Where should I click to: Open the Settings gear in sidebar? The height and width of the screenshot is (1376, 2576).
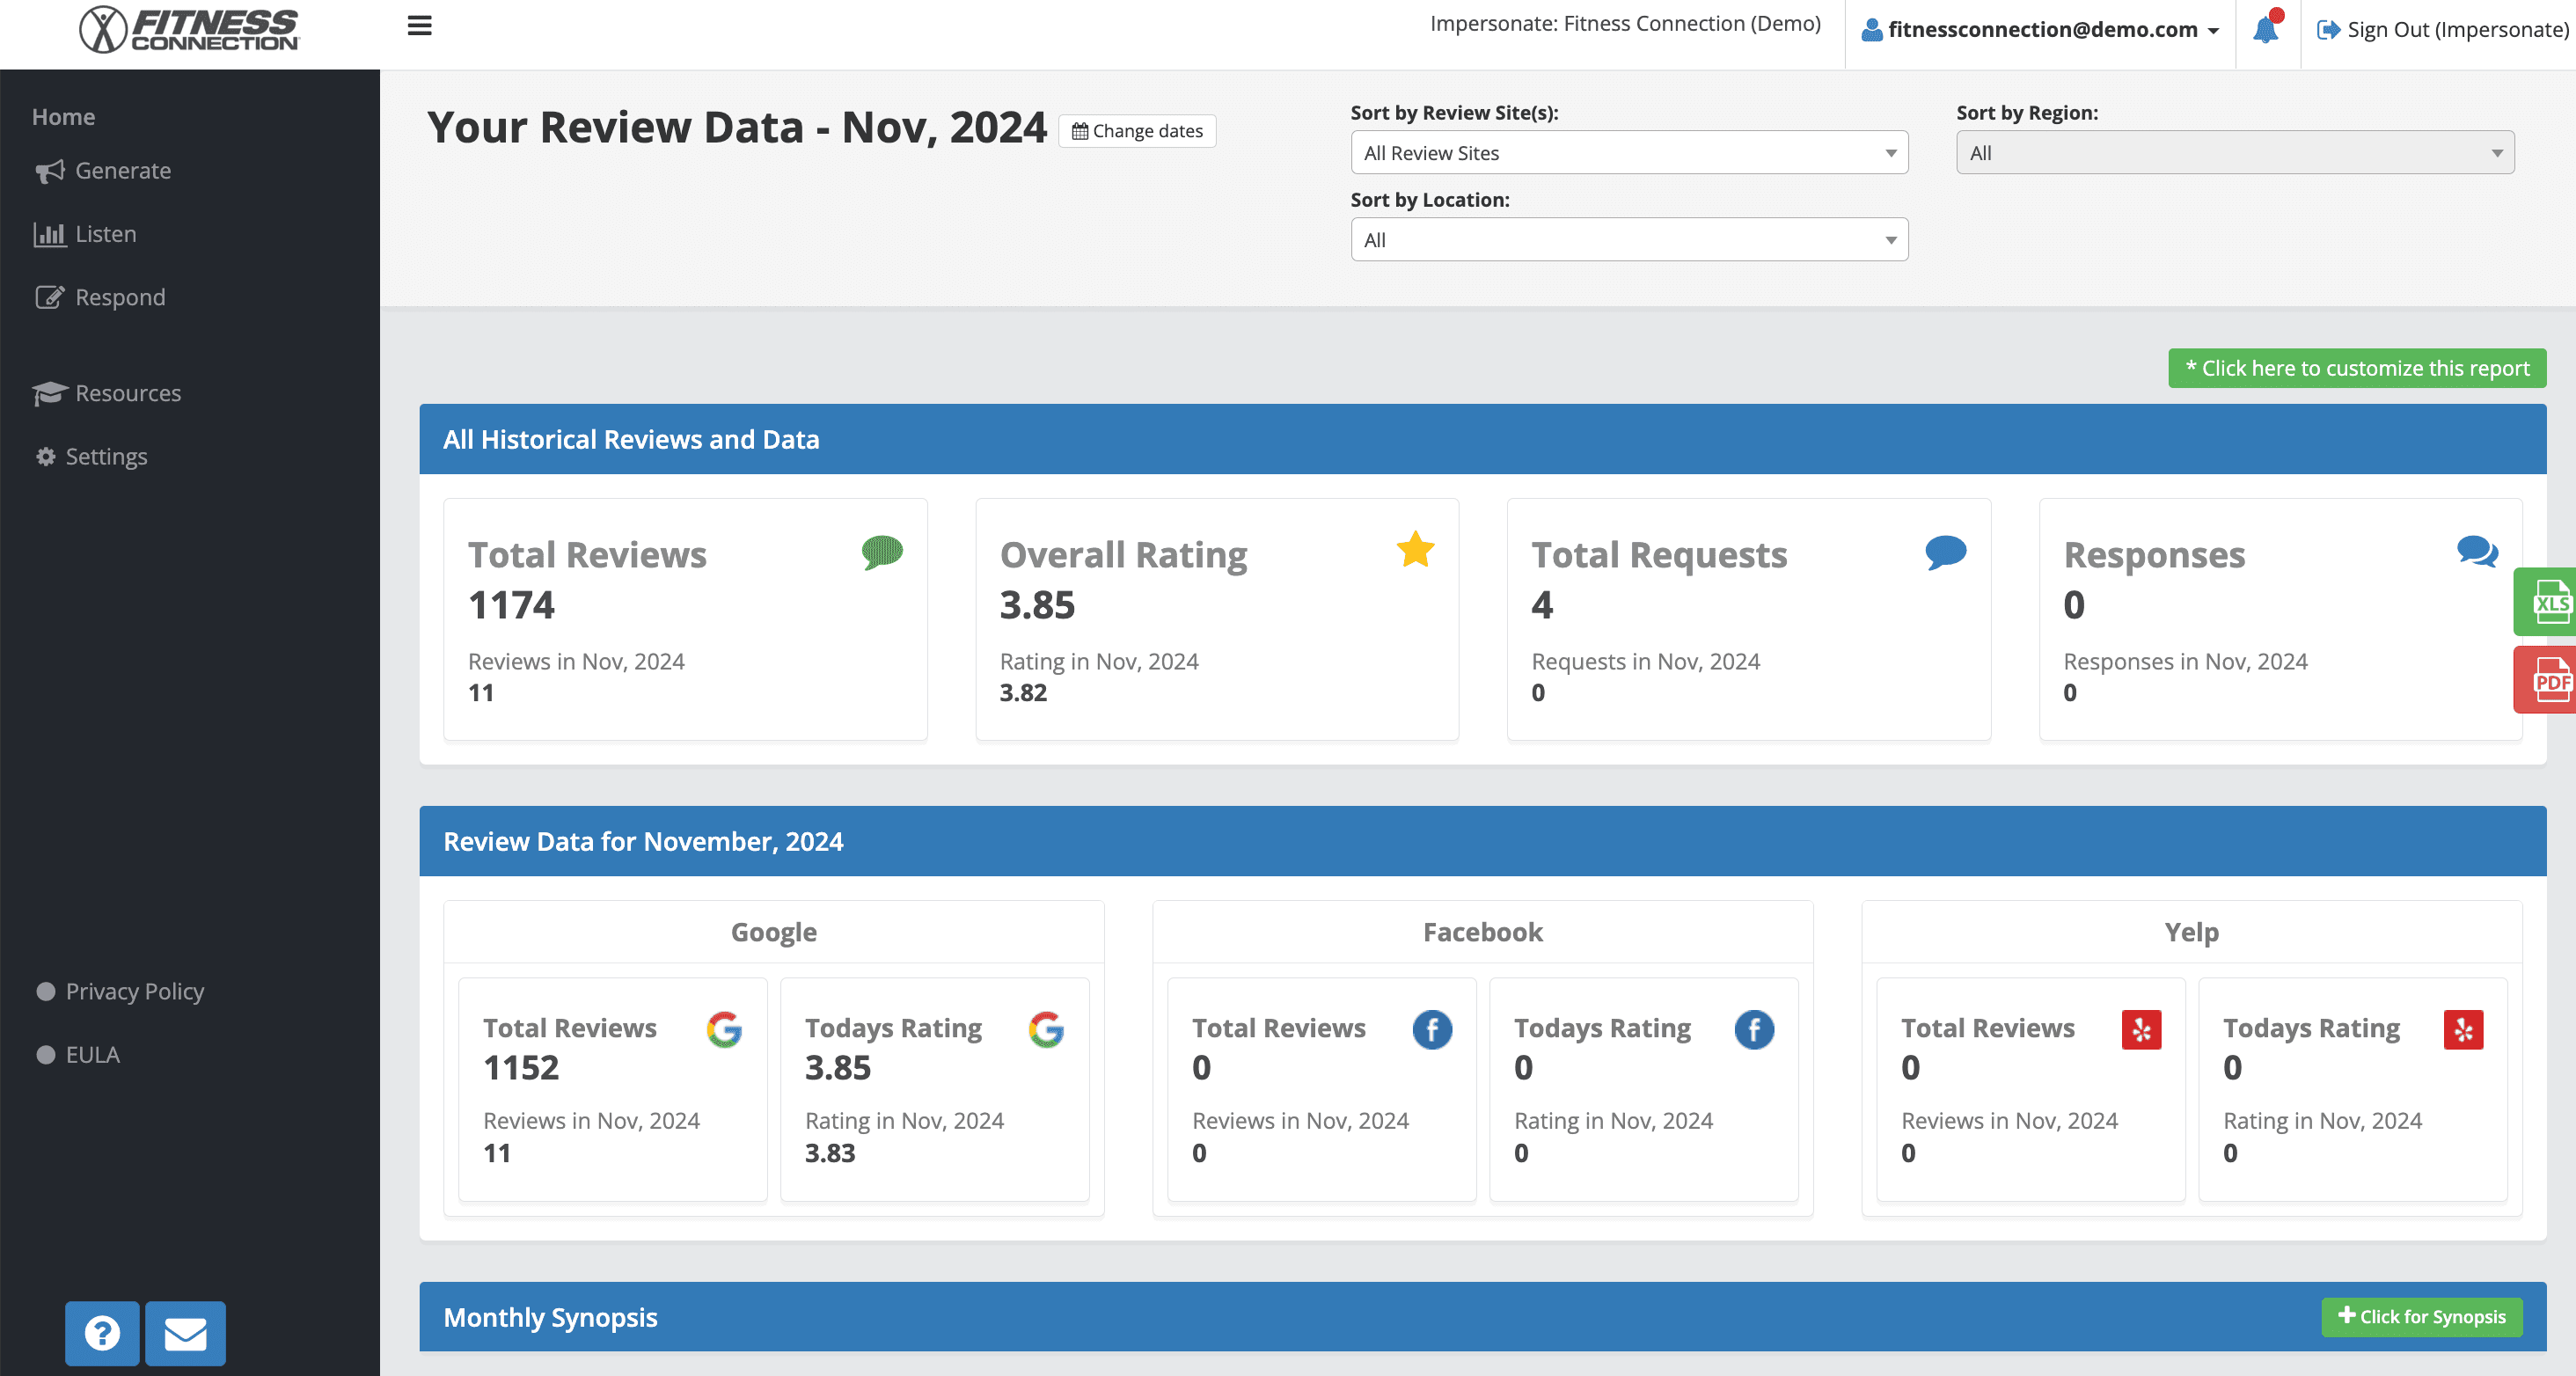pyautogui.click(x=45, y=456)
